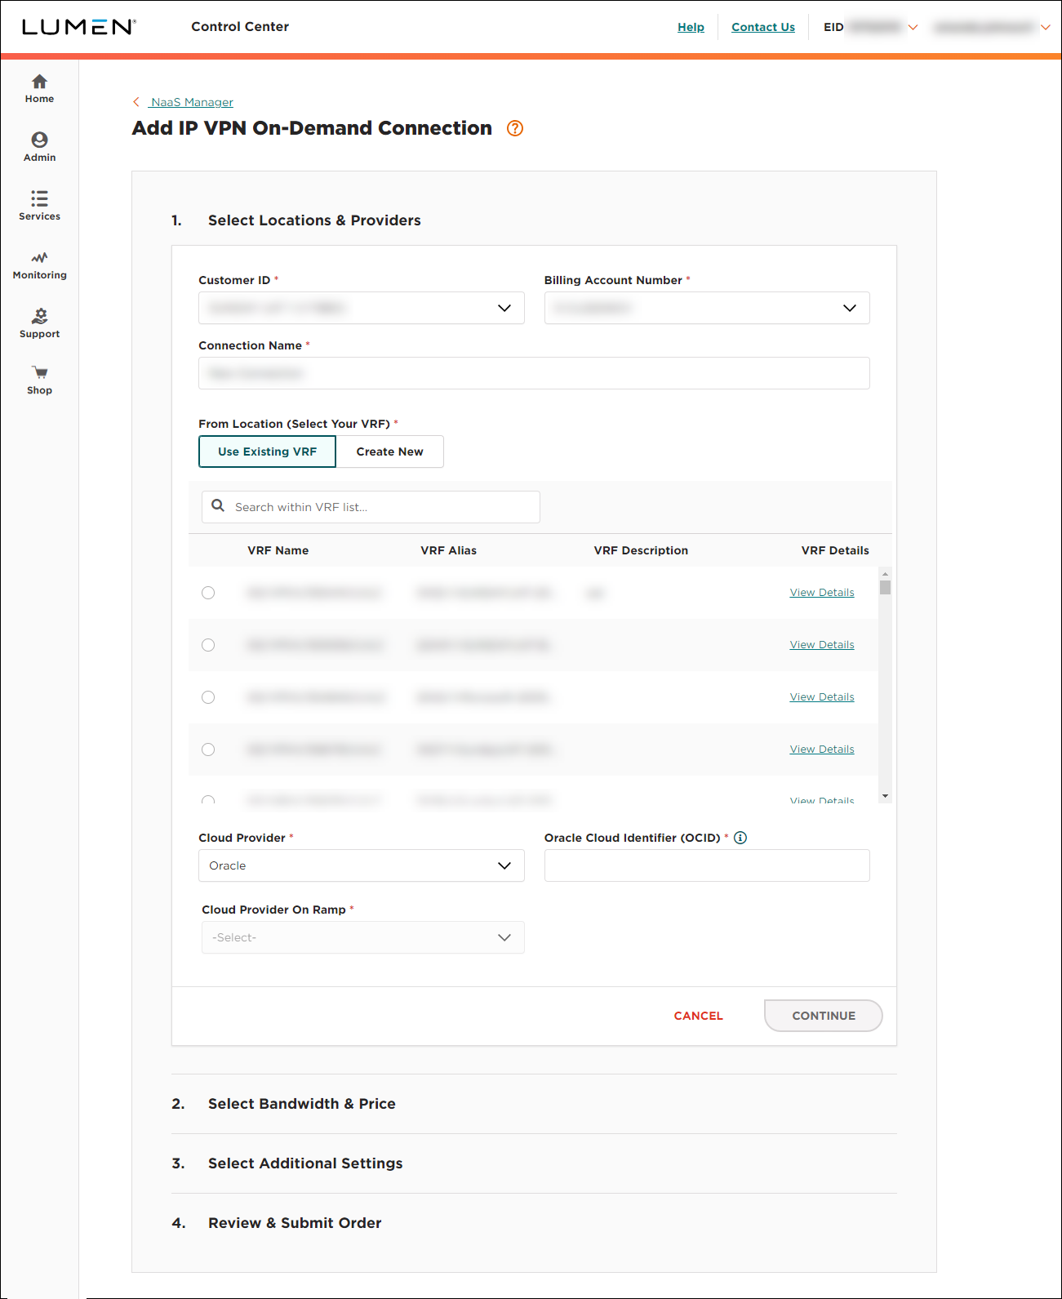Viewport: 1062px width, 1299px height.
Task: Focus the Oracle Cloud Identifier field
Action: tap(707, 865)
